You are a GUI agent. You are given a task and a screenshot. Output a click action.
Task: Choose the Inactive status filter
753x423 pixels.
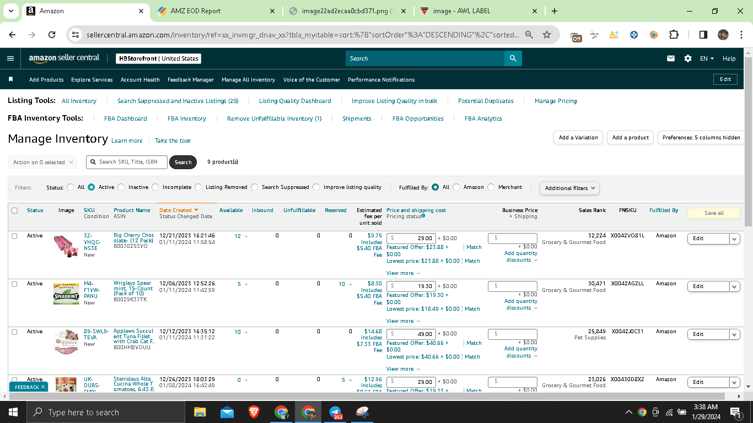[x=121, y=187]
